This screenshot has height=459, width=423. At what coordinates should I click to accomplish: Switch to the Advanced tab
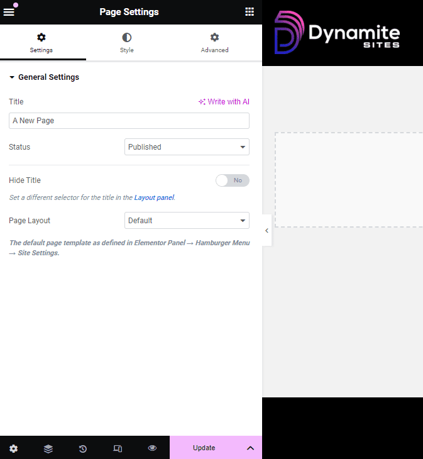tap(214, 43)
